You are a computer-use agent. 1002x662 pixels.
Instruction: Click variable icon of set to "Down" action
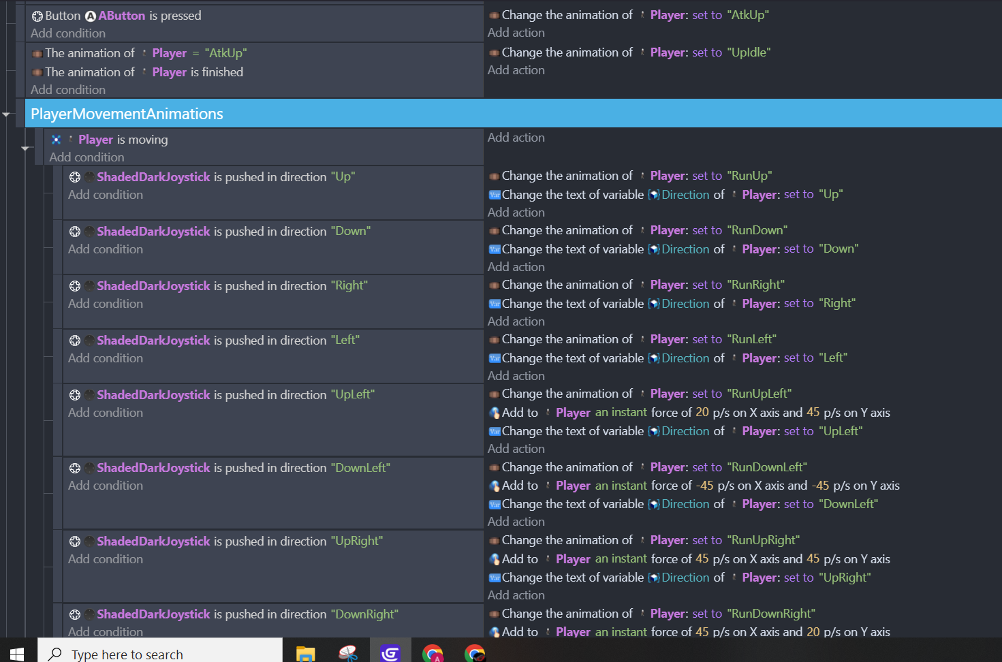point(495,249)
